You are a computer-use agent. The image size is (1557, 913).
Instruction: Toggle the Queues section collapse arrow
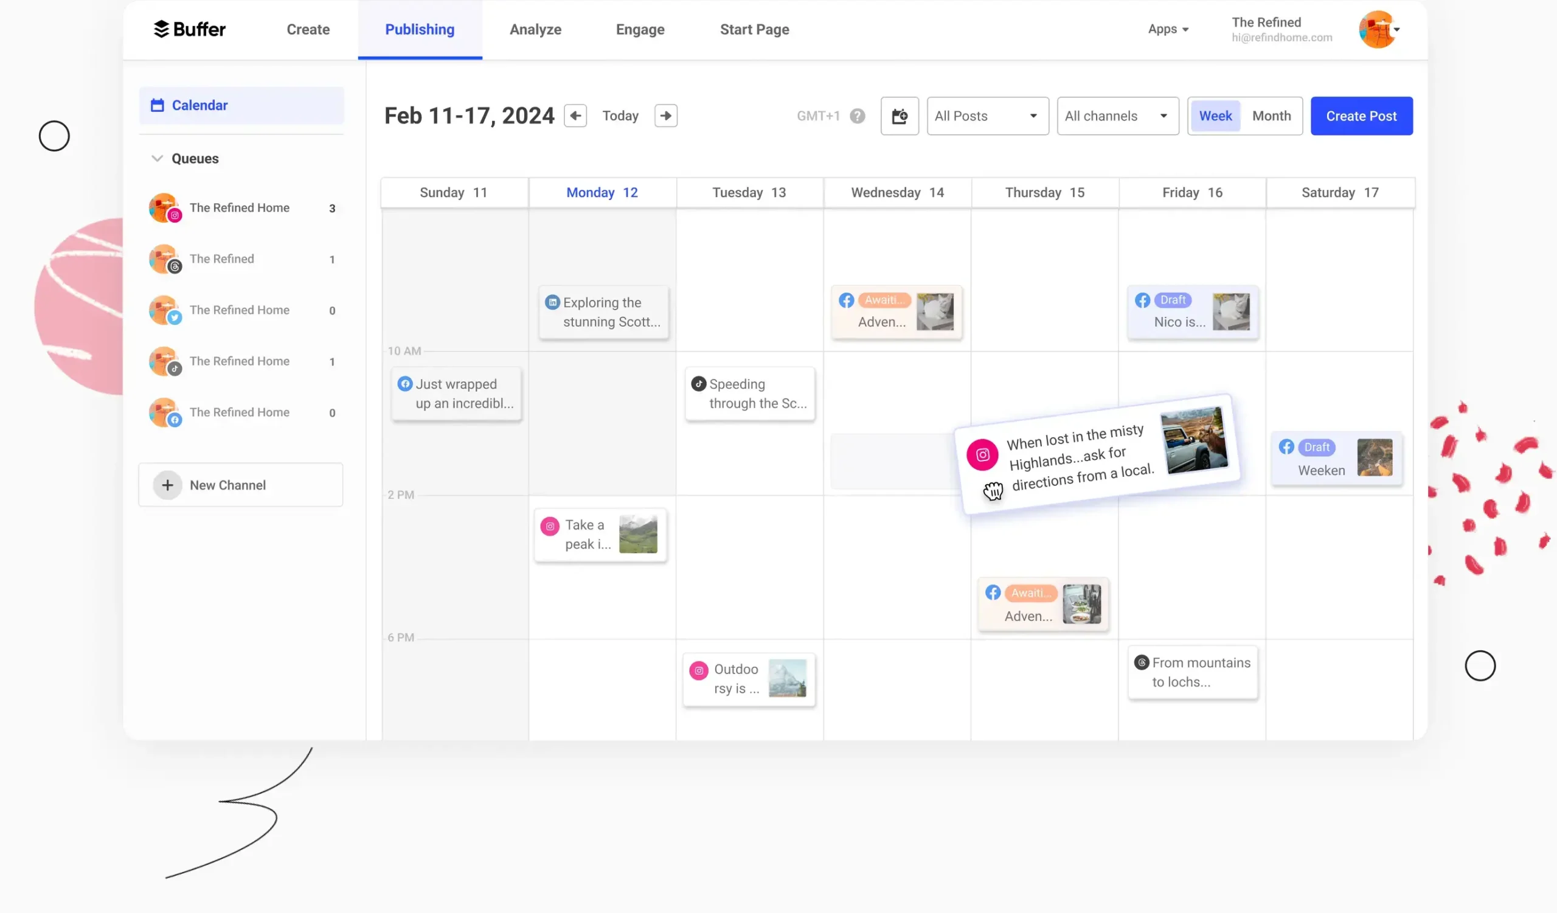pos(158,158)
